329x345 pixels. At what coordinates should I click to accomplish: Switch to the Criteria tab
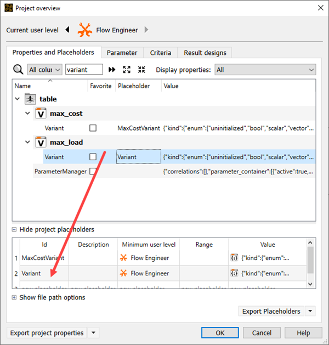(x=161, y=53)
